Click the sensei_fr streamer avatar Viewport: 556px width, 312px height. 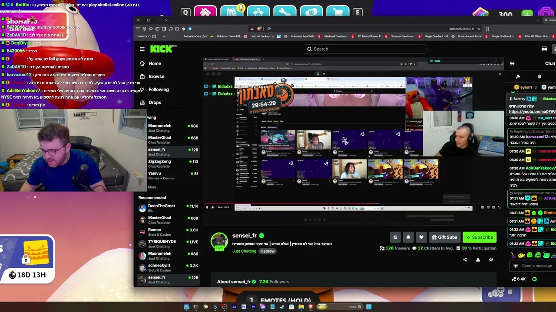[219, 241]
